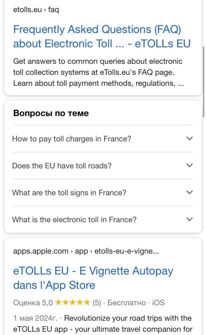Click the '(5)' review count

pyautogui.click(x=97, y=303)
